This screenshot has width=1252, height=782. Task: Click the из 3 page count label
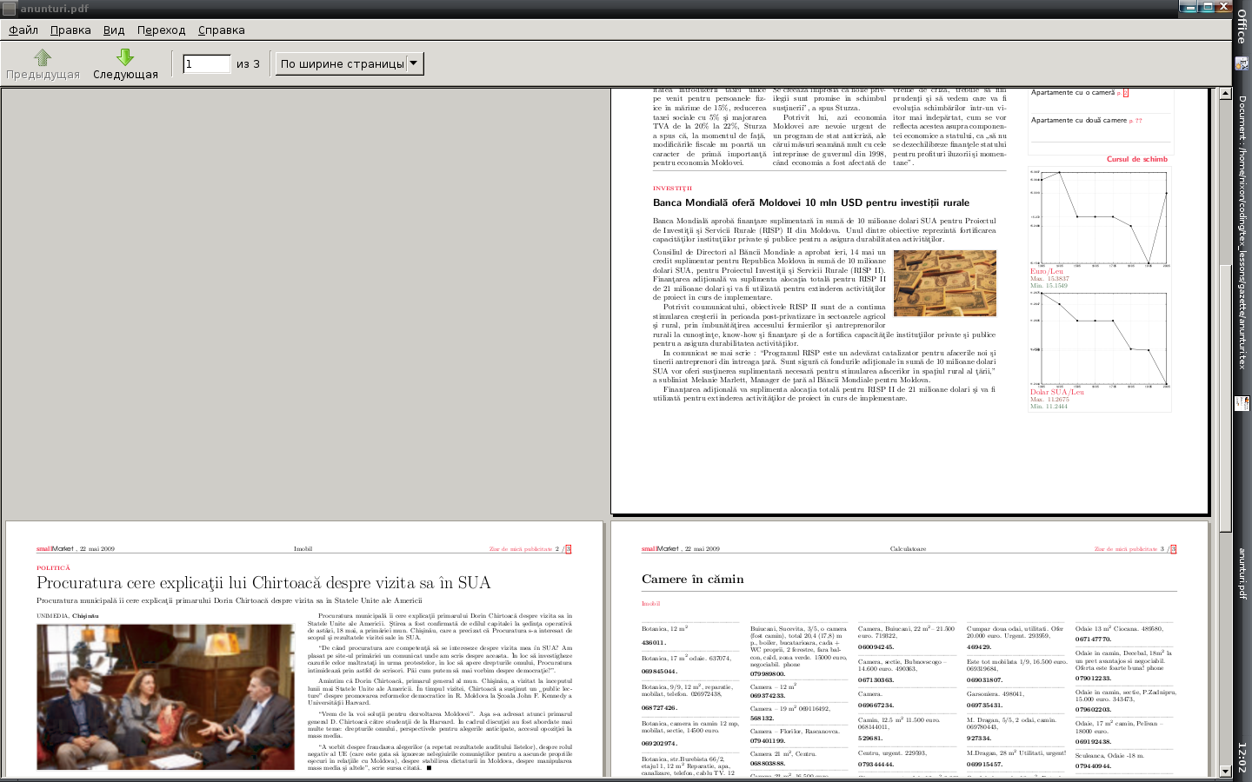(248, 63)
